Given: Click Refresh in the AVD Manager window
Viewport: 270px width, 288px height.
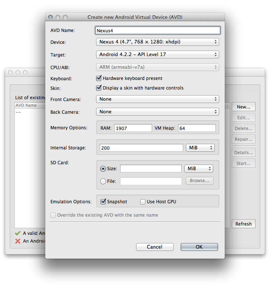Looking at the screenshot, I should 244,224.
